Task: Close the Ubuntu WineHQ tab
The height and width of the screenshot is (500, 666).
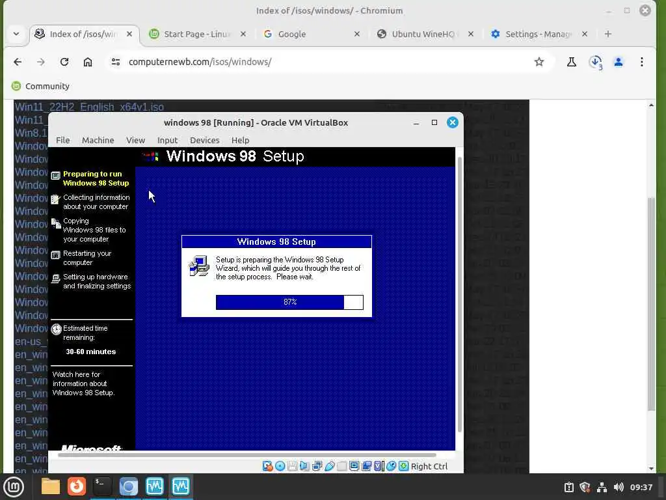Action: coord(471,34)
